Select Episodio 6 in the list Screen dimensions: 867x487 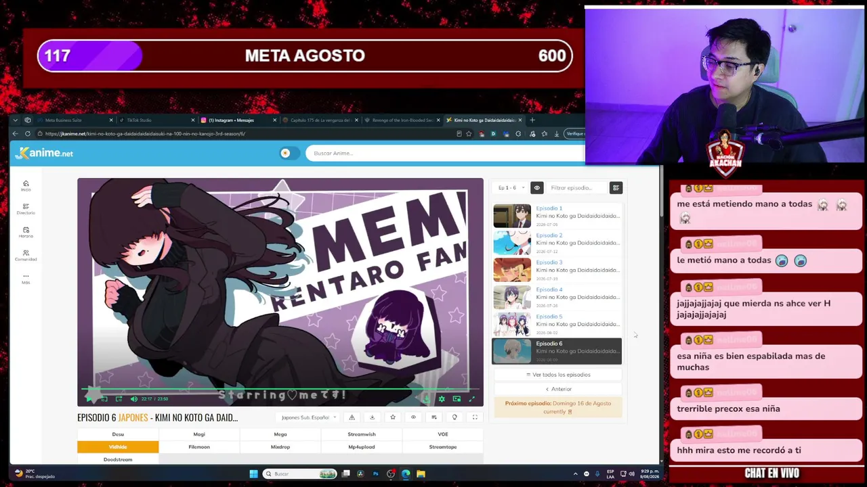point(557,351)
